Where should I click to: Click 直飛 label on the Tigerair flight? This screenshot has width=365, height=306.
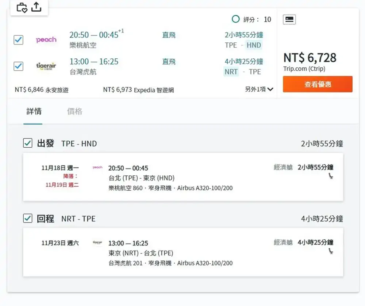169,62
